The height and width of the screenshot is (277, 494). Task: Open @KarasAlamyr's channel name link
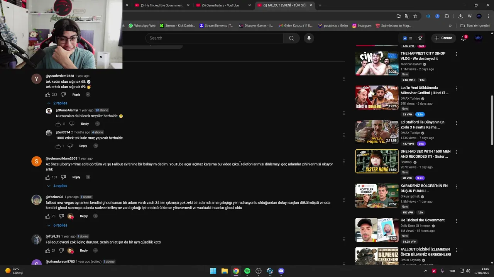tap(67, 110)
